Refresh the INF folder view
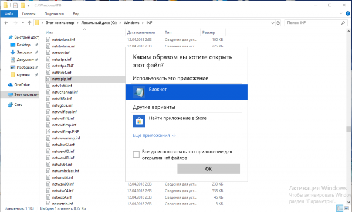The width and height of the screenshot is (352, 212). (278, 23)
